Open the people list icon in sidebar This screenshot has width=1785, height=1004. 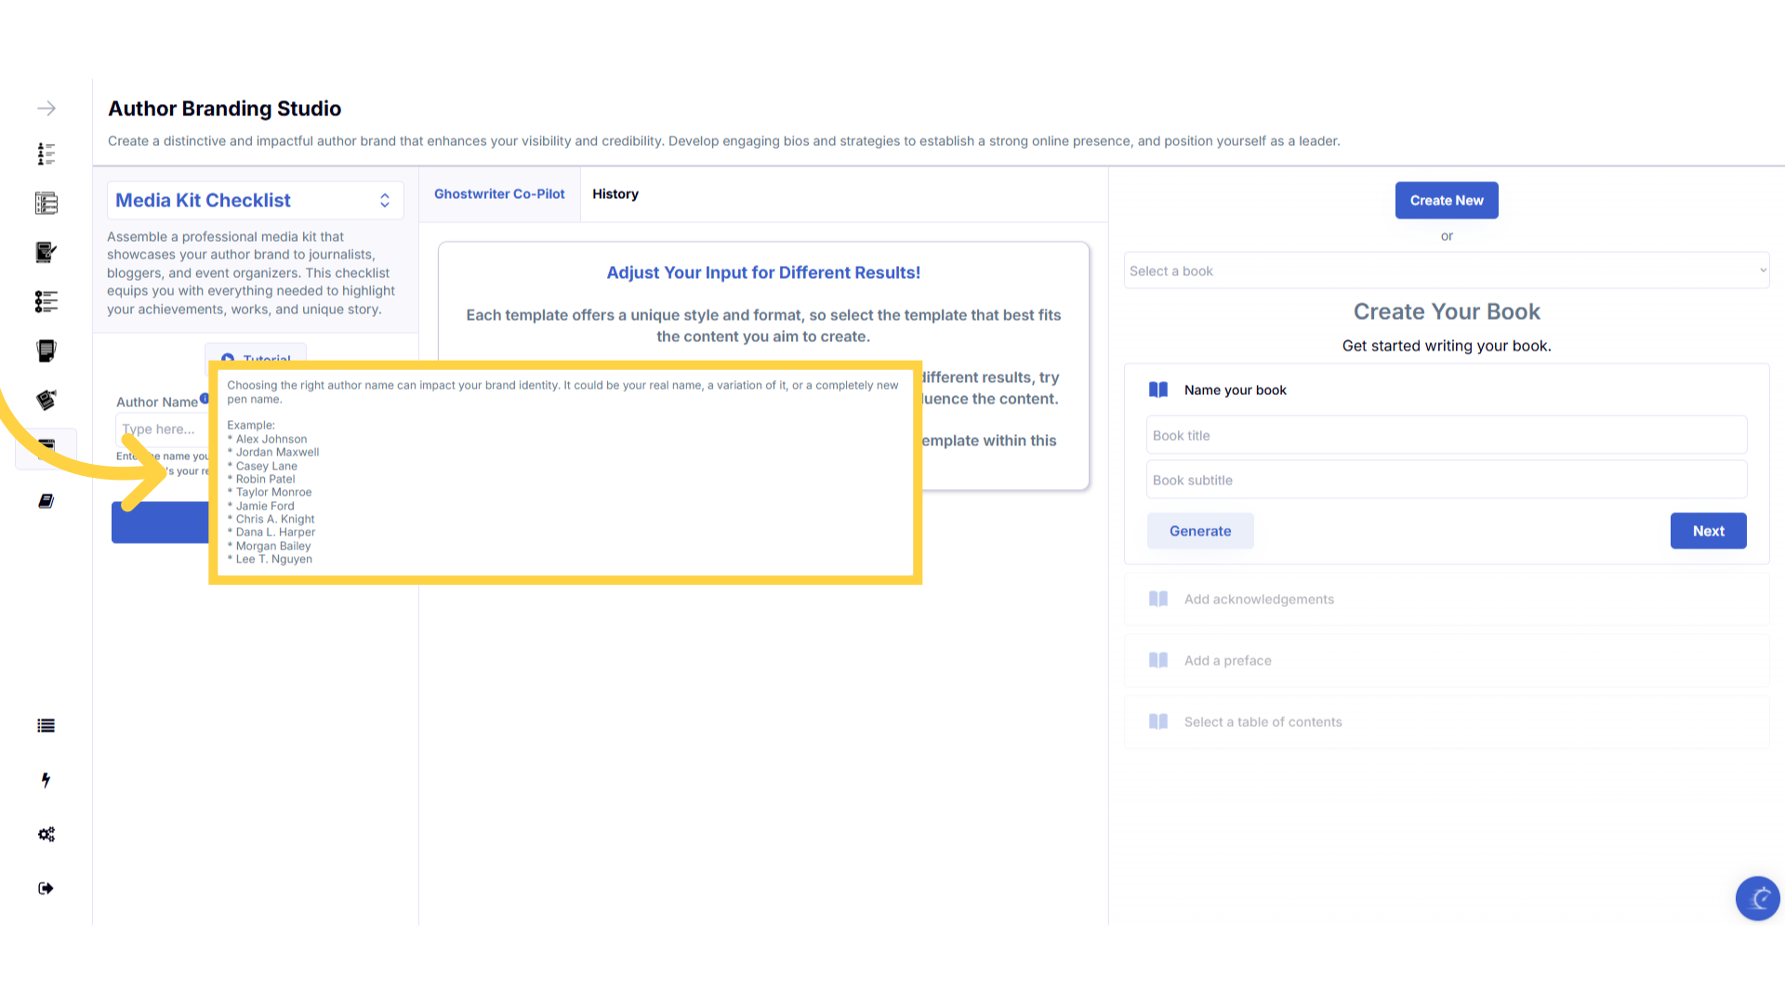pyautogui.click(x=46, y=153)
